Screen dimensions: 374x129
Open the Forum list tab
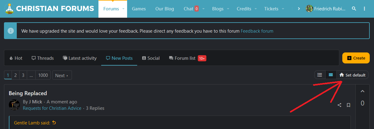coord(182,58)
